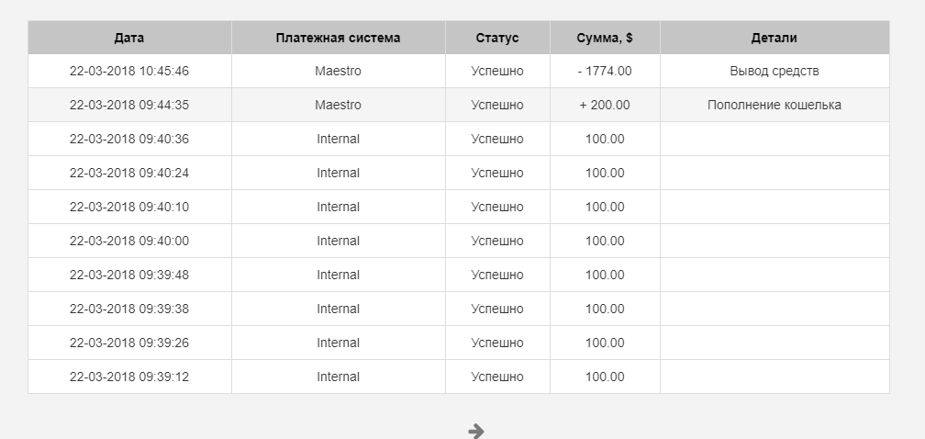Select the 22-03-2018 09:39:48 date cell
Screen dimensions: 925x439
coord(129,275)
